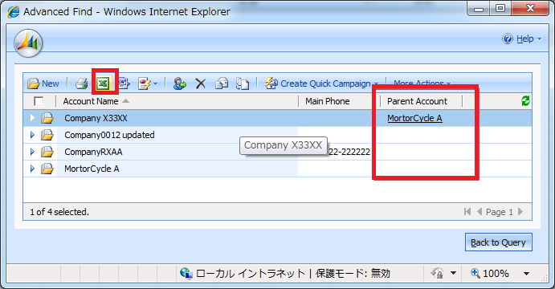The height and width of the screenshot is (289, 555).
Task: Click the Mail Merge Word icon
Action: (124, 83)
